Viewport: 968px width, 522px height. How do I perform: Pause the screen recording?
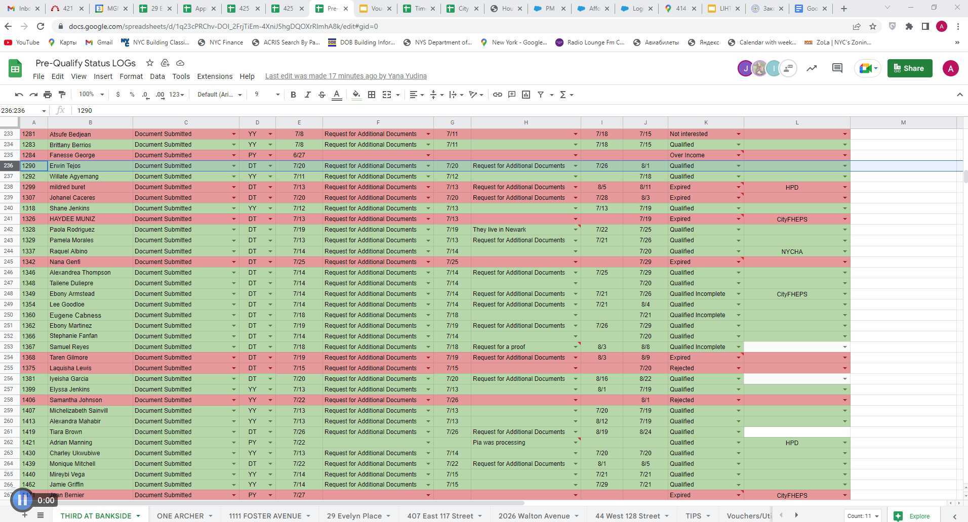(x=22, y=500)
